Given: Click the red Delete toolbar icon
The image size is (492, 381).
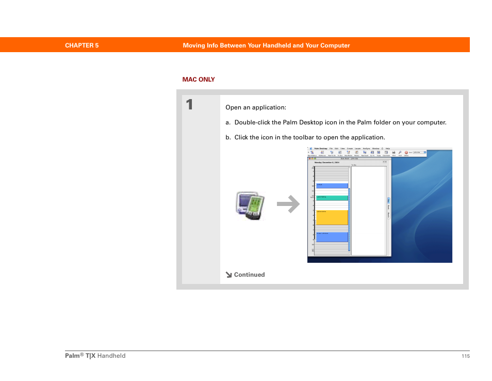Looking at the screenshot, I should [406, 153].
